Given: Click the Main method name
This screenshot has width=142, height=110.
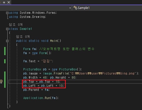Looking at the screenshot, I should point(54,41).
